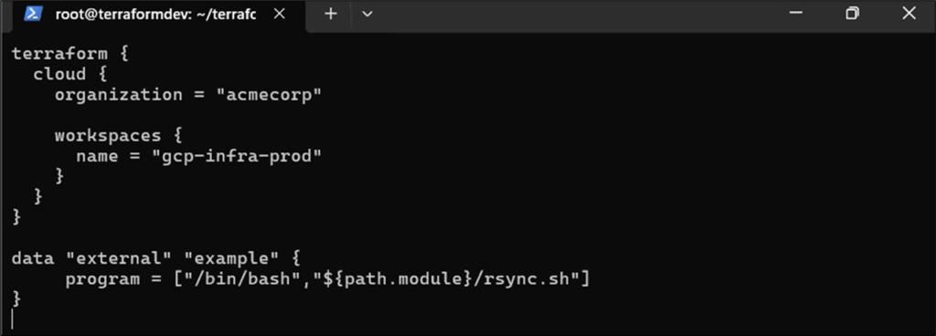This screenshot has width=936, height=336.
Task: Click the "example" data name string
Action: coord(231,259)
